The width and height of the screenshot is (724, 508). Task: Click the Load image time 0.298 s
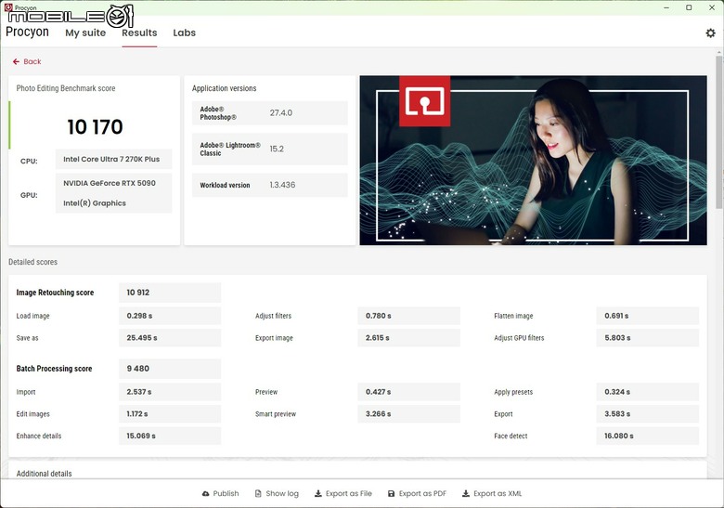click(x=170, y=316)
